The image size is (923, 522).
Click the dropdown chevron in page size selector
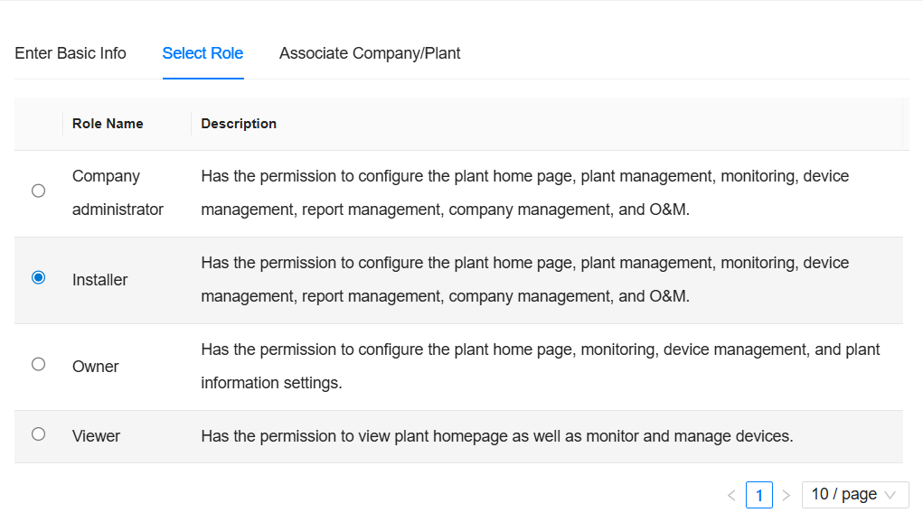pyautogui.click(x=890, y=495)
